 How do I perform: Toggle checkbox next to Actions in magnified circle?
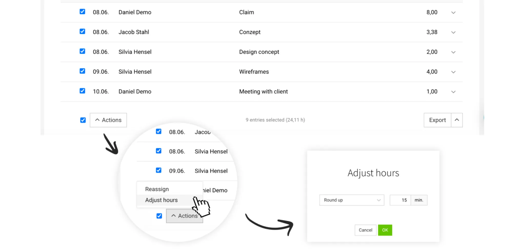pyautogui.click(x=159, y=216)
